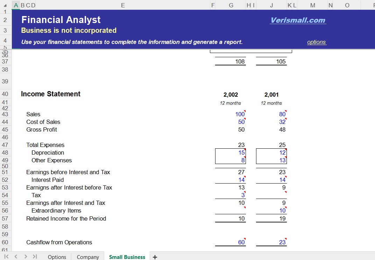Select column G header

(x=231, y=5)
